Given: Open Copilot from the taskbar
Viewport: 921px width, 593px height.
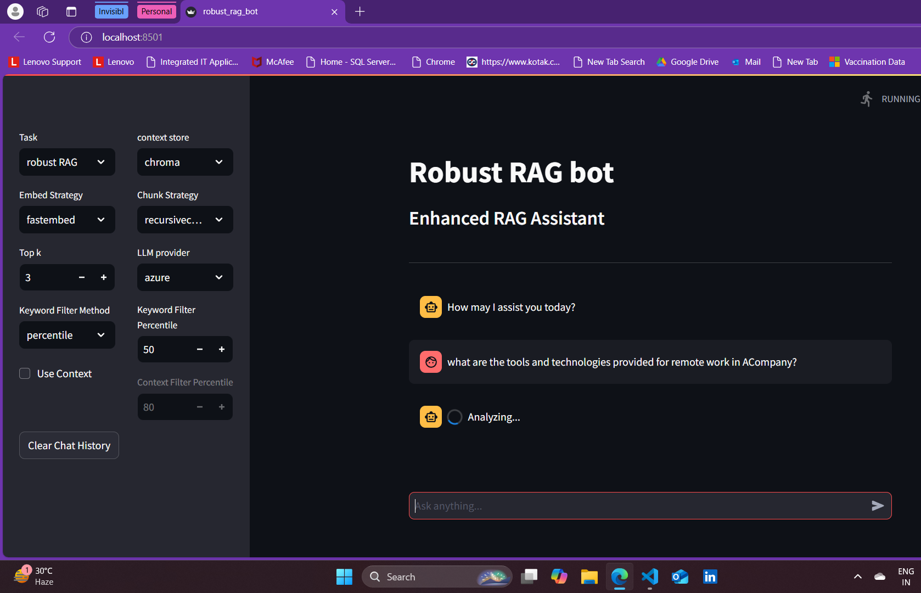Looking at the screenshot, I should [x=559, y=577].
